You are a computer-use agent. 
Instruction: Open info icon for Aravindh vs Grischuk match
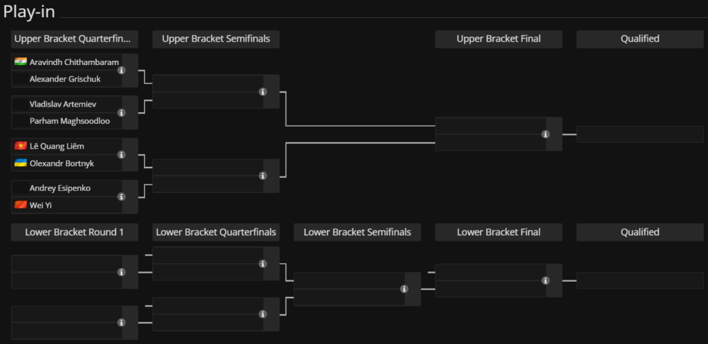[x=122, y=71]
